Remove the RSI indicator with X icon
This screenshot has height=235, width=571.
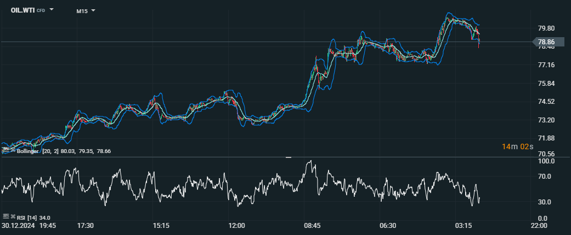(x=13, y=217)
